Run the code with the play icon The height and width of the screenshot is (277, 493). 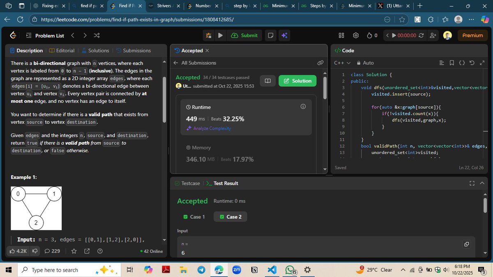pos(221,35)
